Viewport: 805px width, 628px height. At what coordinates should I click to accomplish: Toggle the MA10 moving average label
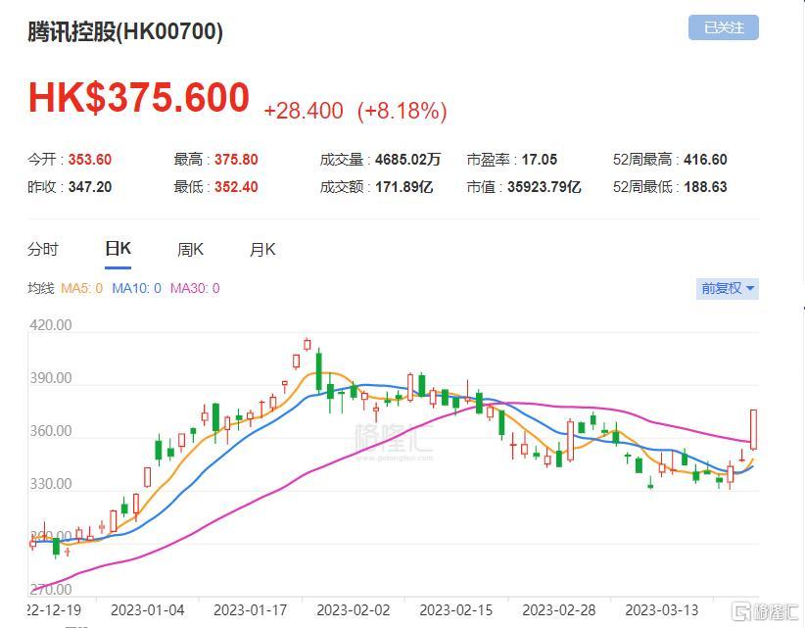(136, 288)
